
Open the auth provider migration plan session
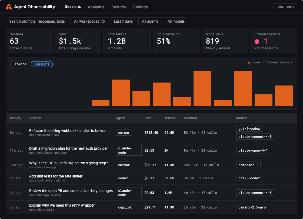[151, 150]
